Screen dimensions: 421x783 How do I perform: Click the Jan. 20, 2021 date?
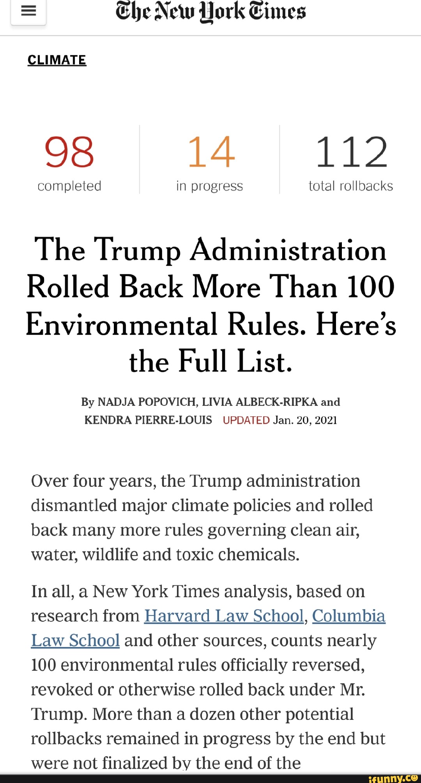(305, 420)
